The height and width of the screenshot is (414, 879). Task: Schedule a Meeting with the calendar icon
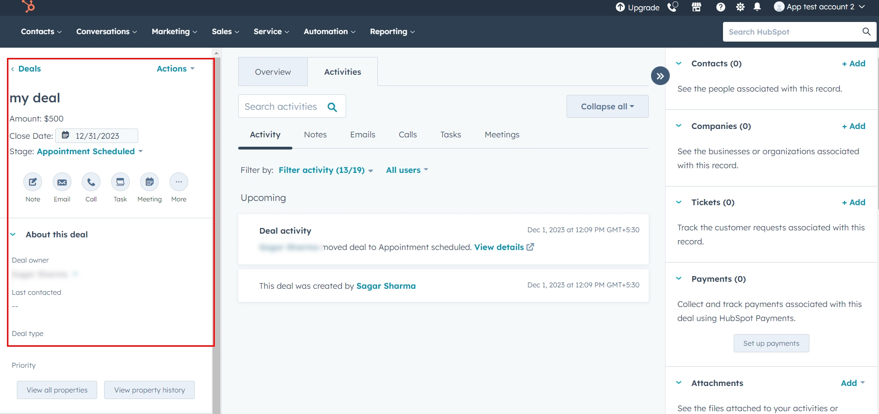click(x=149, y=182)
